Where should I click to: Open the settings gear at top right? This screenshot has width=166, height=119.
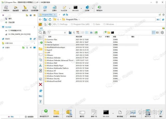[163, 15]
